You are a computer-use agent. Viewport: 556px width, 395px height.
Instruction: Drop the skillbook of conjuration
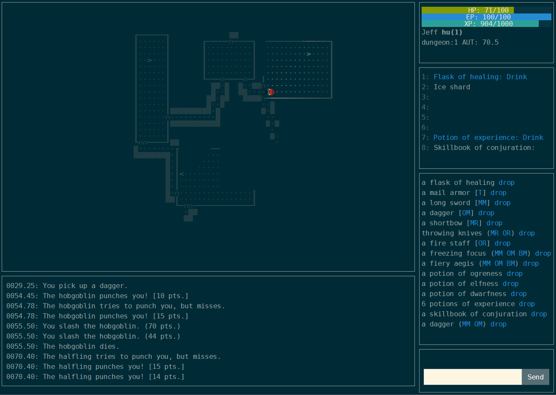coord(539,314)
